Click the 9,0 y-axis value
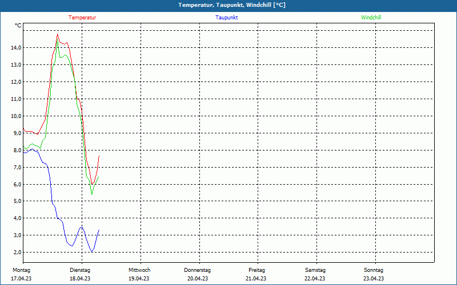The height and width of the screenshot is (285, 457). pyautogui.click(x=17, y=133)
